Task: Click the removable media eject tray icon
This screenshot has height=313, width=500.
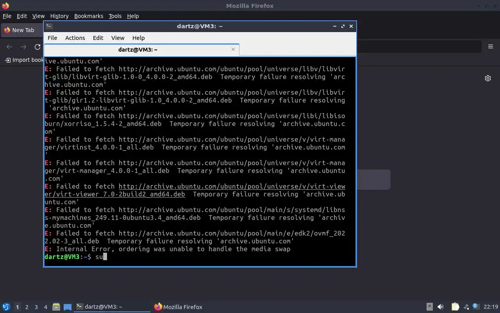Action: pos(429,307)
